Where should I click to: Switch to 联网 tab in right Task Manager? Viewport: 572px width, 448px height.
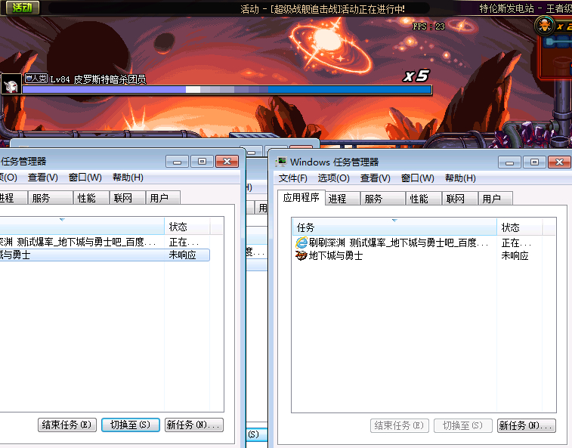click(x=460, y=199)
